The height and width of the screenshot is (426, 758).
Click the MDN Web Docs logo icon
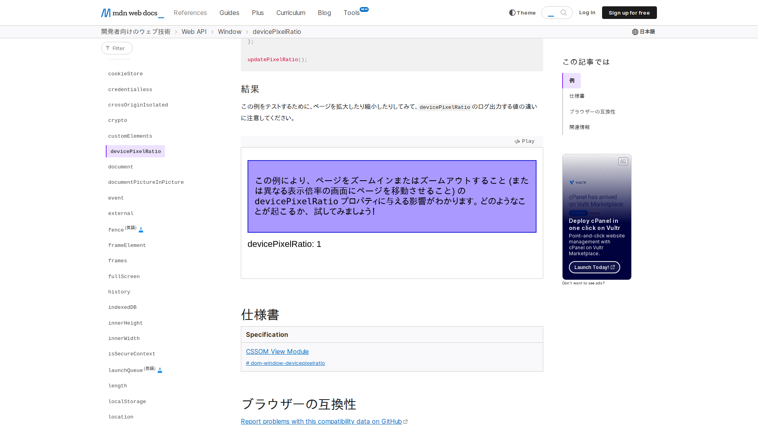click(106, 12)
